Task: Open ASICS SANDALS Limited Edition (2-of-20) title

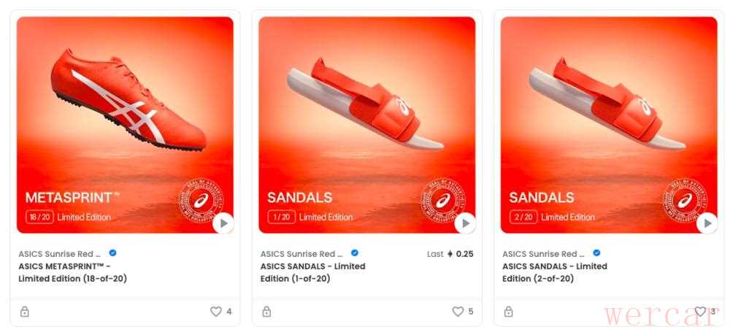Action: (x=555, y=273)
